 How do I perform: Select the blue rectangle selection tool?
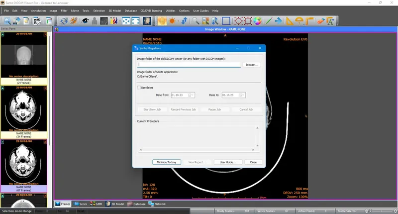click(x=226, y=21)
